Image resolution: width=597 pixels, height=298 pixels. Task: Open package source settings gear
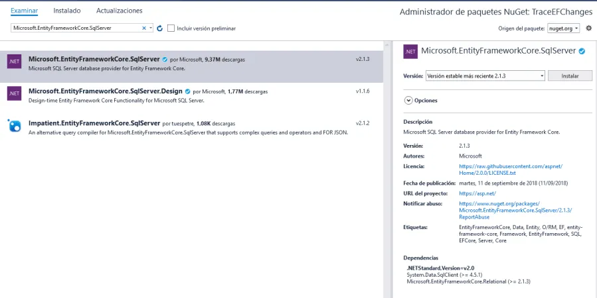pyautogui.click(x=588, y=28)
